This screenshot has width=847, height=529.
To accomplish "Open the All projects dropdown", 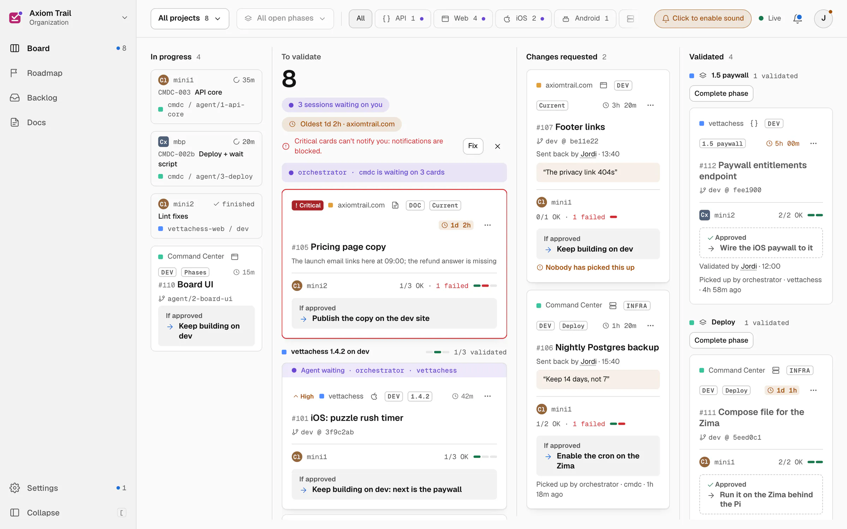I will pyautogui.click(x=190, y=18).
